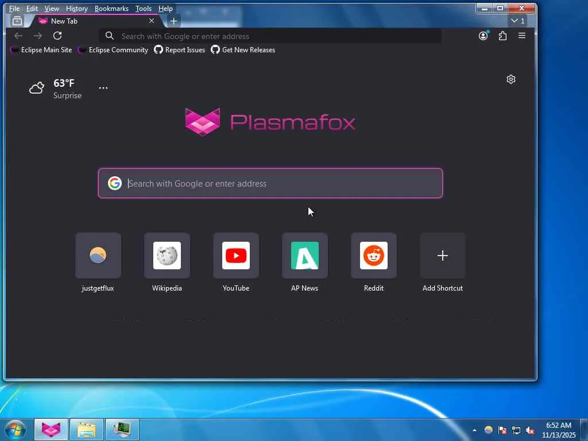The width and height of the screenshot is (588, 441).
Task: Open the Tools menu
Action: coord(143,8)
